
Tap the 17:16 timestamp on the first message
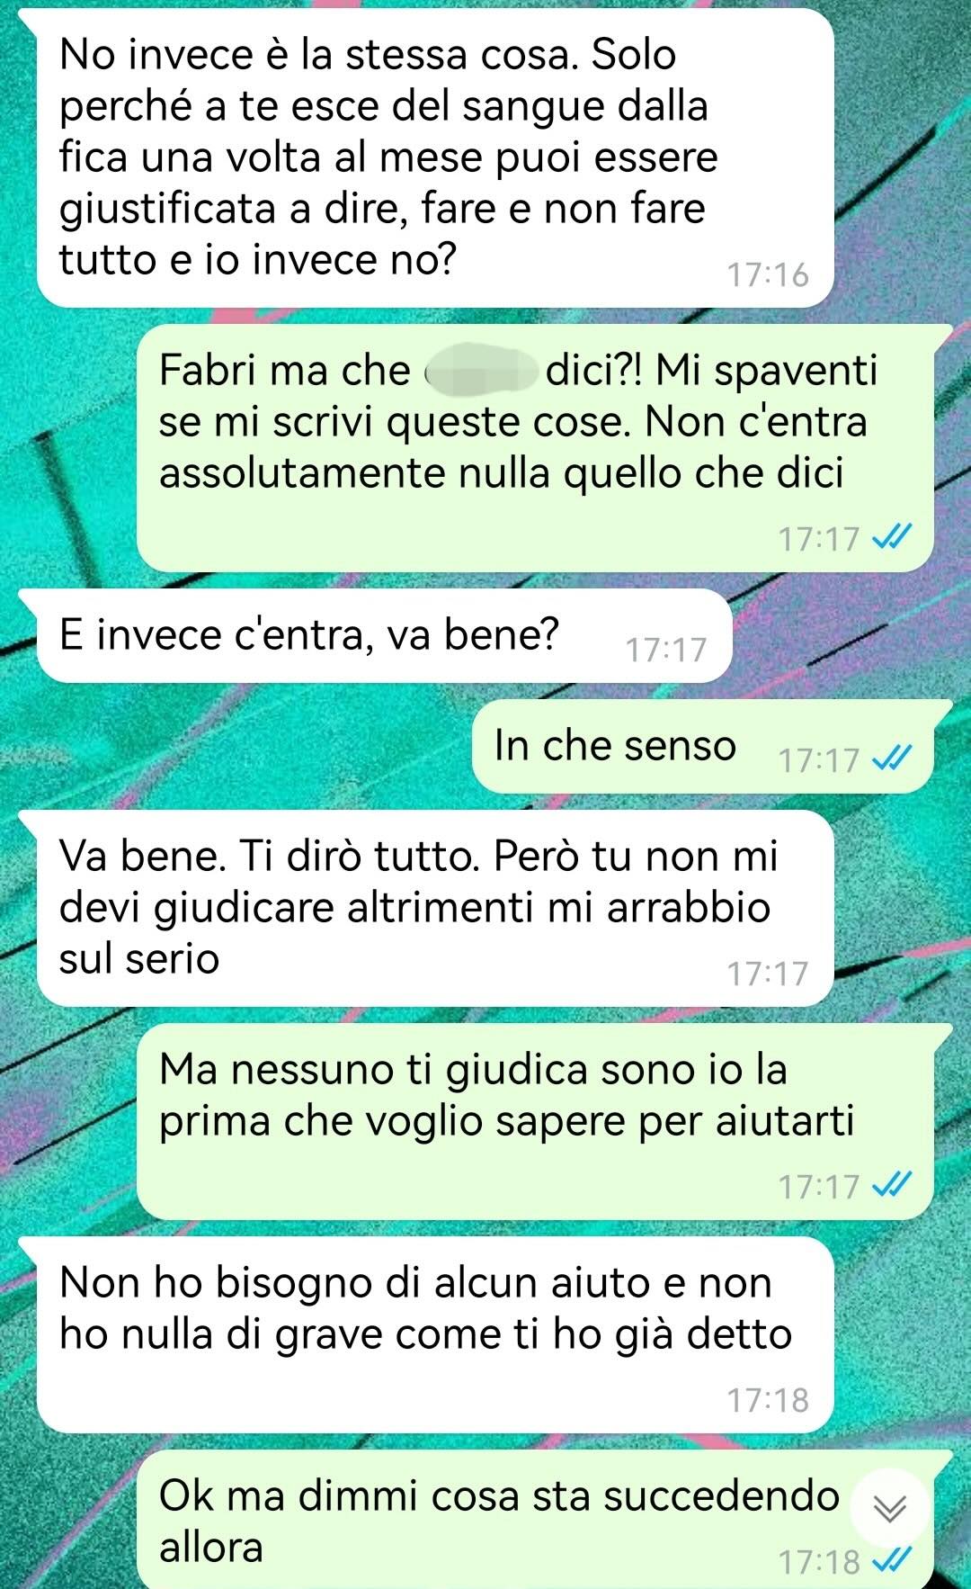pos(768,274)
